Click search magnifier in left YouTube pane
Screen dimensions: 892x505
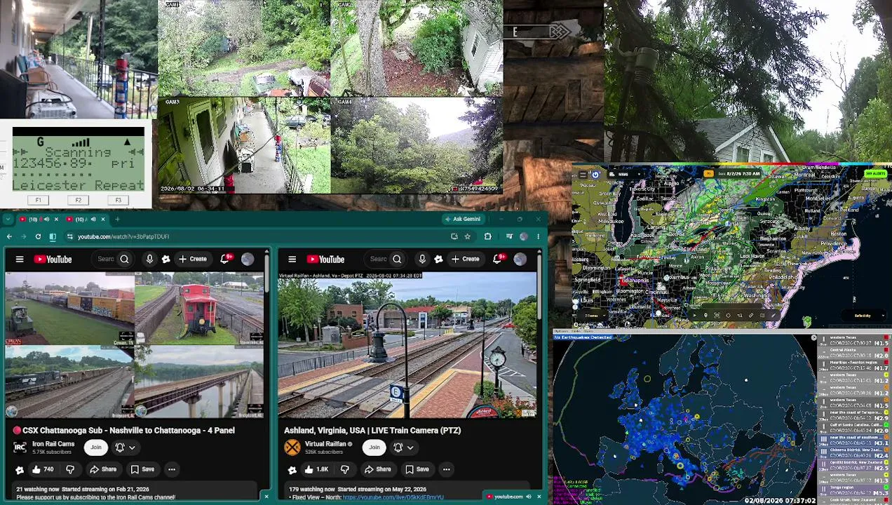[x=124, y=260]
